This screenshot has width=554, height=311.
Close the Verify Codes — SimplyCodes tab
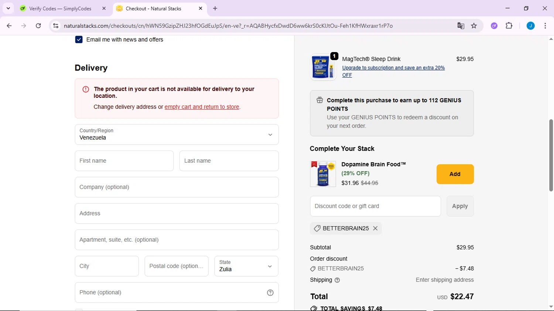coord(104,8)
